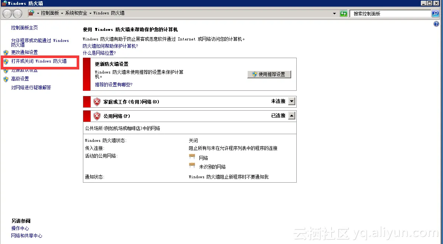
Task: Open the 系统和安全 breadcrumb item
Action: click(76, 13)
